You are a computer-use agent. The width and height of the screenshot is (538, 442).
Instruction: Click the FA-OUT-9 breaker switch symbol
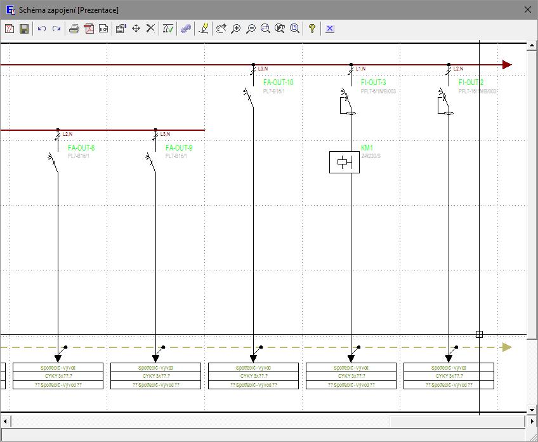pos(151,163)
